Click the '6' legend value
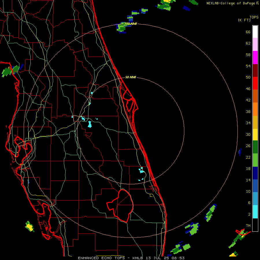The height and width of the screenshot is (260, 260). pos(249,203)
